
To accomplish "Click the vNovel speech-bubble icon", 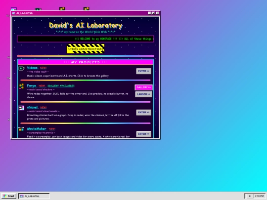I will [x=21, y=108].
